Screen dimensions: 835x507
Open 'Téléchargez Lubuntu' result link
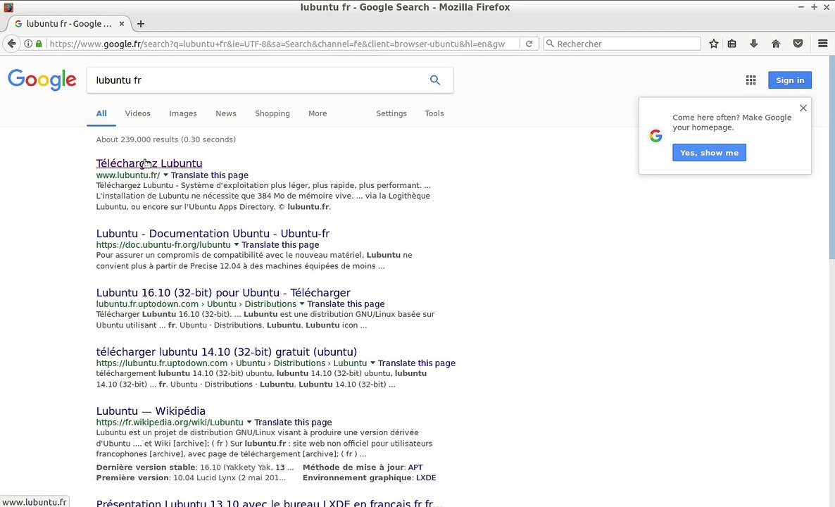149,163
